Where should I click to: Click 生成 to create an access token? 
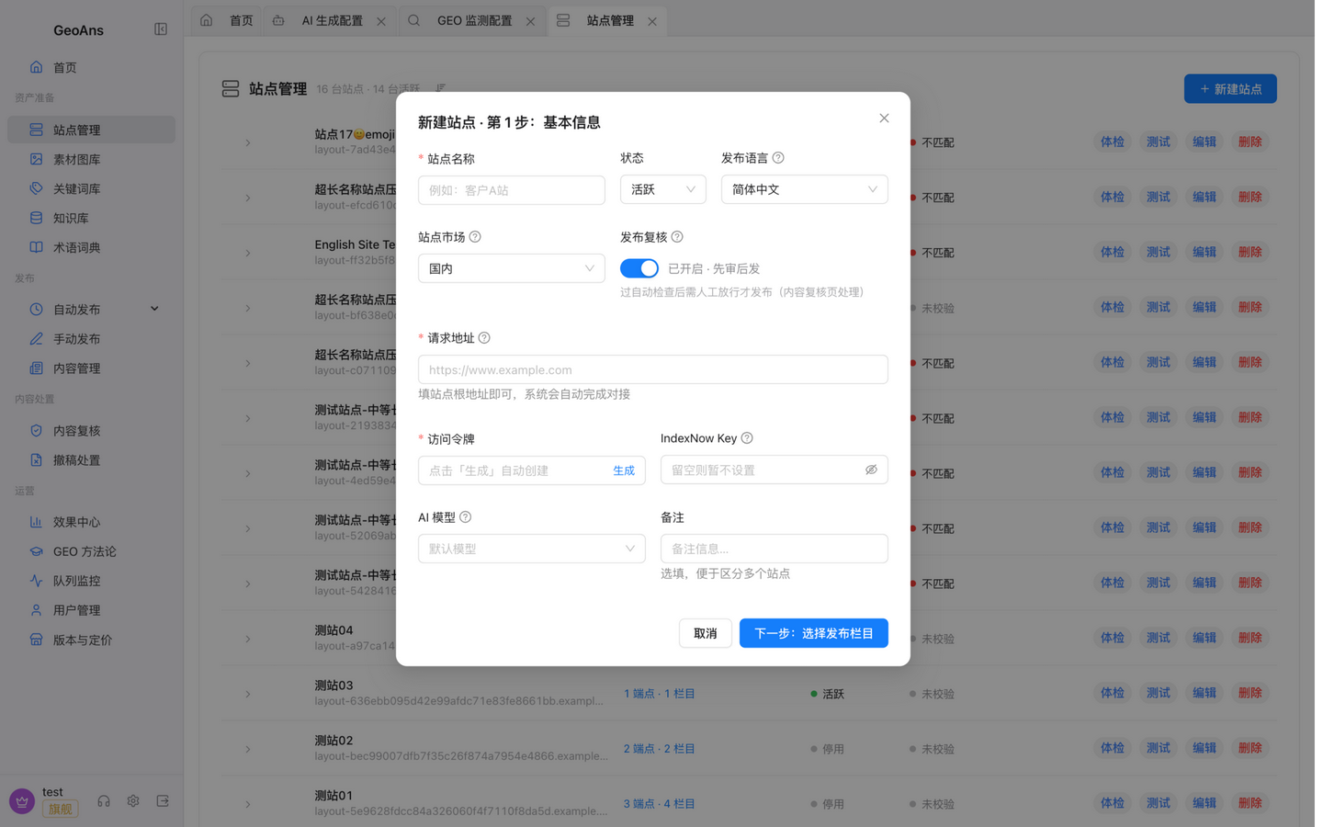[x=624, y=470]
